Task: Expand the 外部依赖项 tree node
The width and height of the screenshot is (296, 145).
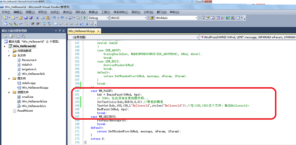Action: pyautogui.click(x=9, y=51)
